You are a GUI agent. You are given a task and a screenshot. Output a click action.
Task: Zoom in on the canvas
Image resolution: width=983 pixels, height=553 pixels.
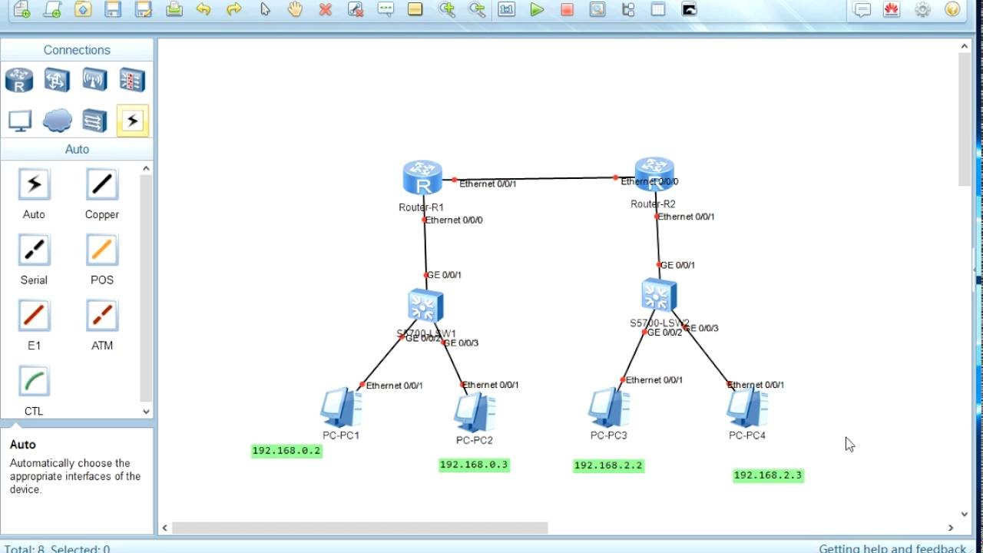click(446, 9)
